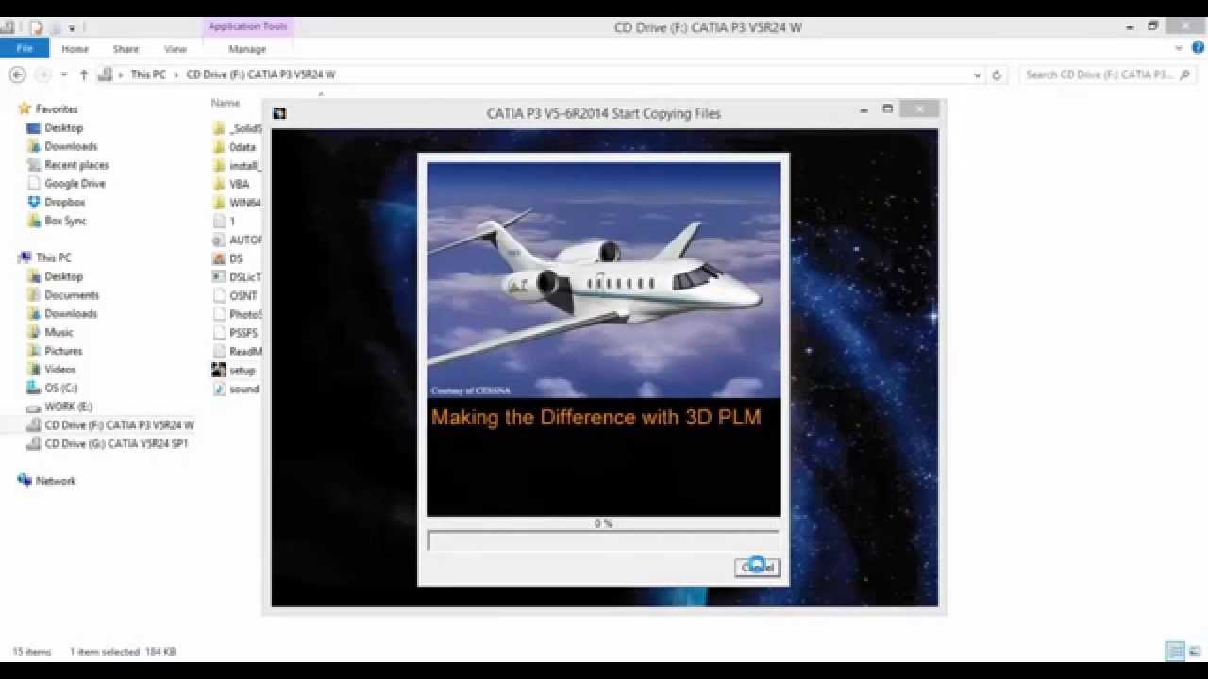Open Customize Quick Access Toolbar dropdown

(x=73, y=27)
